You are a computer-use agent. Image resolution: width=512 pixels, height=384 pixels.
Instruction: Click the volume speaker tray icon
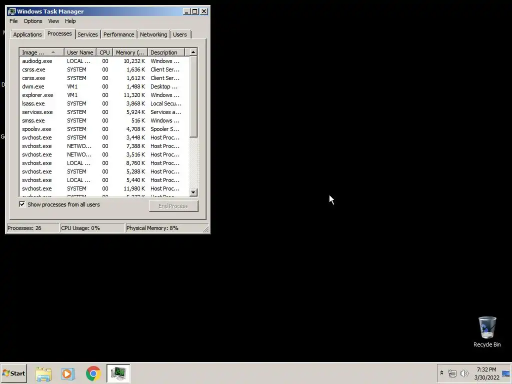click(464, 373)
